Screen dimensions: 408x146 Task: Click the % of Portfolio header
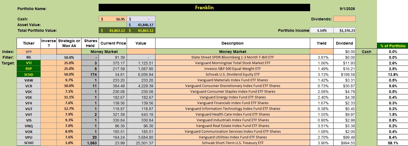tap(393, 46)
